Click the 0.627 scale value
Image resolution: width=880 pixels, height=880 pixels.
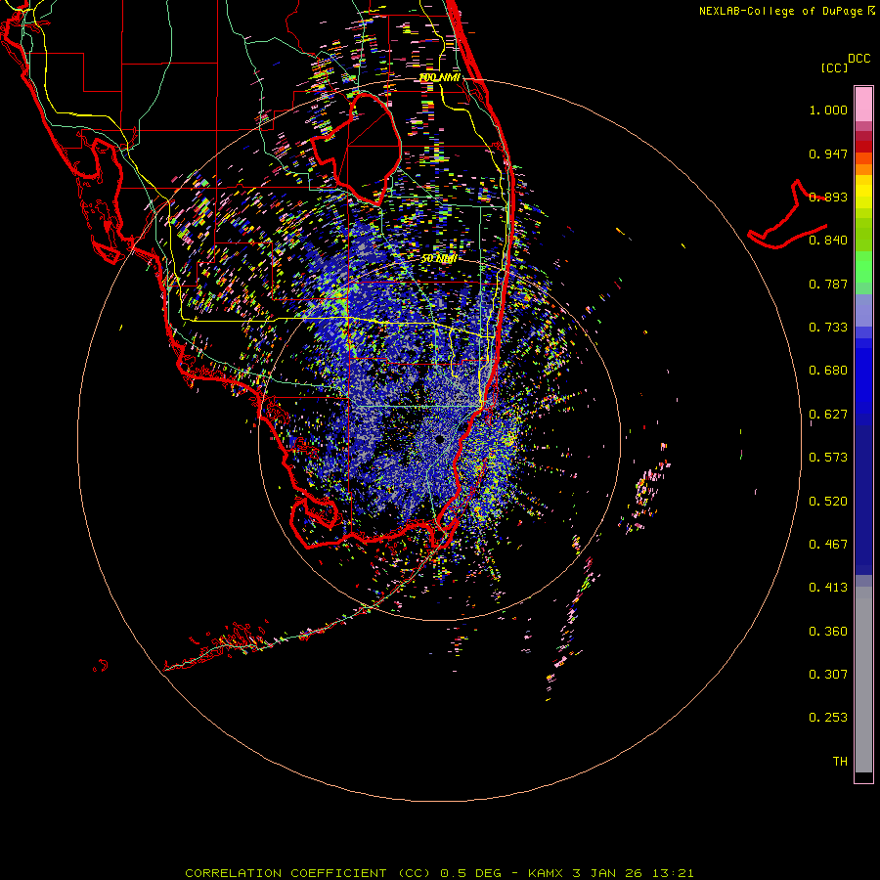828,415
